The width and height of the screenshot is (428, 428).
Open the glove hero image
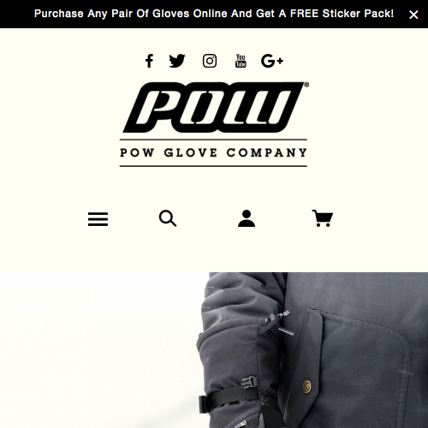point(214,350)
